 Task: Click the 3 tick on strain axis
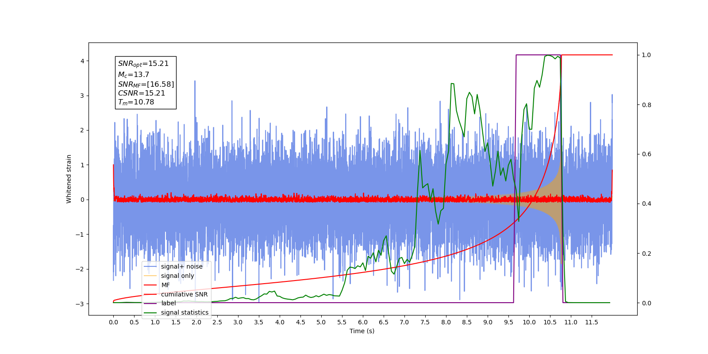tap(82, 96)
